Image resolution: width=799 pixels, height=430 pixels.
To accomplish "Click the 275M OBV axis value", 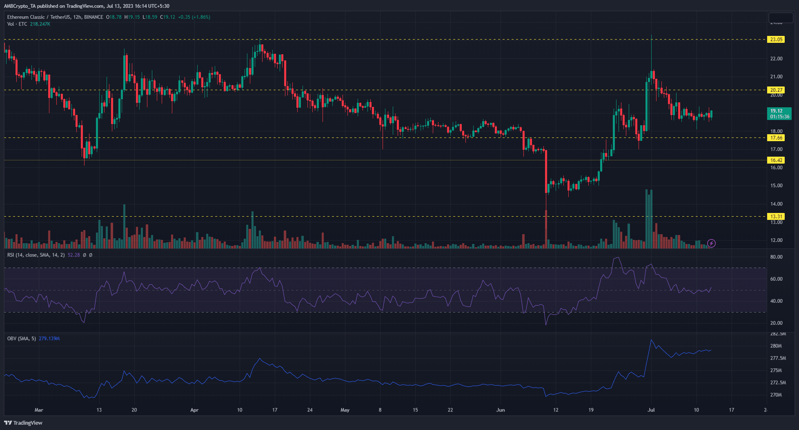I will [776, 370].
